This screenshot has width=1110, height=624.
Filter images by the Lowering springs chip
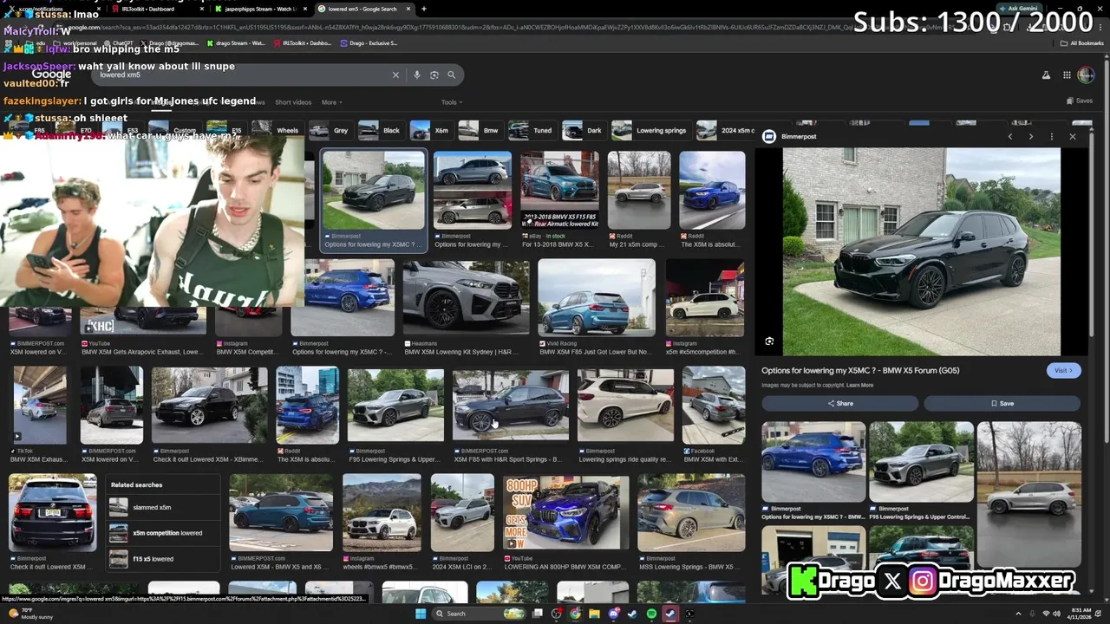pos(650,130)
